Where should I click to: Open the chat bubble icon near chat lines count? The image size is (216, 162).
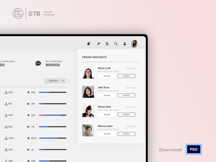tap(38, 63)
